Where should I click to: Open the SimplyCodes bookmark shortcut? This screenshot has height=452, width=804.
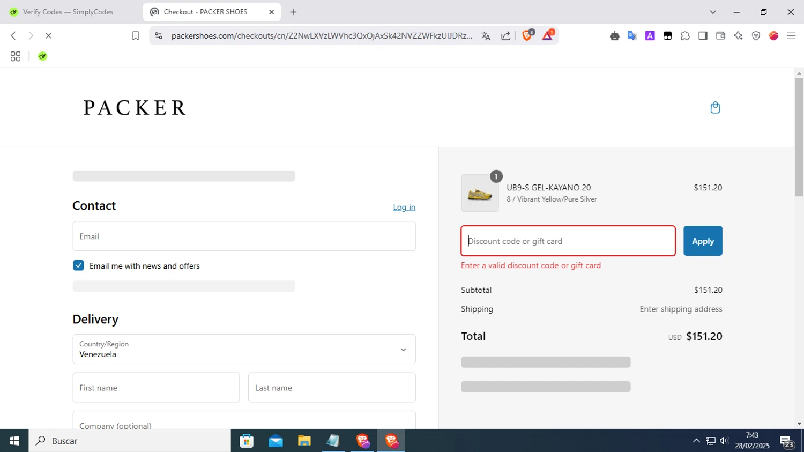(x=42, y=56)
